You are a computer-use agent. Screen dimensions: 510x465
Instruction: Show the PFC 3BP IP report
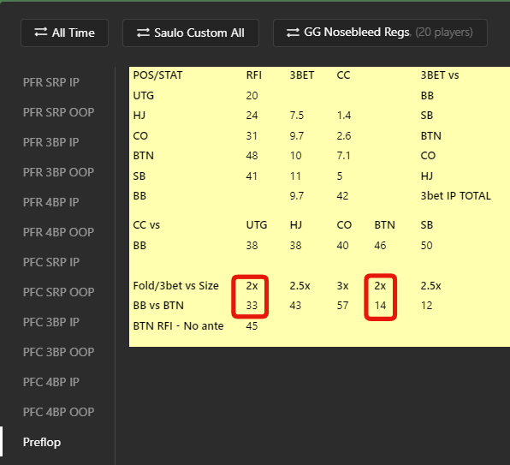(51, 322)
